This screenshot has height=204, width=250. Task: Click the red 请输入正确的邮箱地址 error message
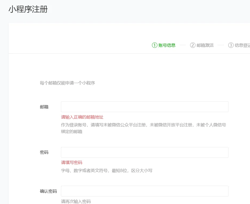tap(82, 117)
